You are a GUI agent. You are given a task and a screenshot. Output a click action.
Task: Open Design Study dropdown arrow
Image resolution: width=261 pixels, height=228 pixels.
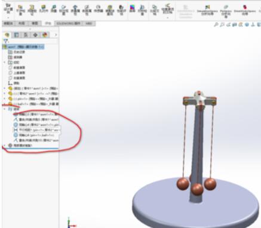[x=8, y=18]
